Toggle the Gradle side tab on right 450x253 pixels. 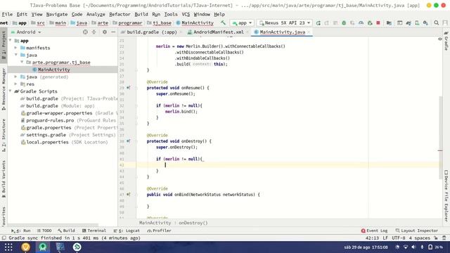(x=446, y=41)
